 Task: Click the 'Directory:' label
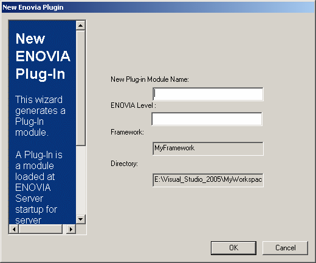tap(124, 164)
